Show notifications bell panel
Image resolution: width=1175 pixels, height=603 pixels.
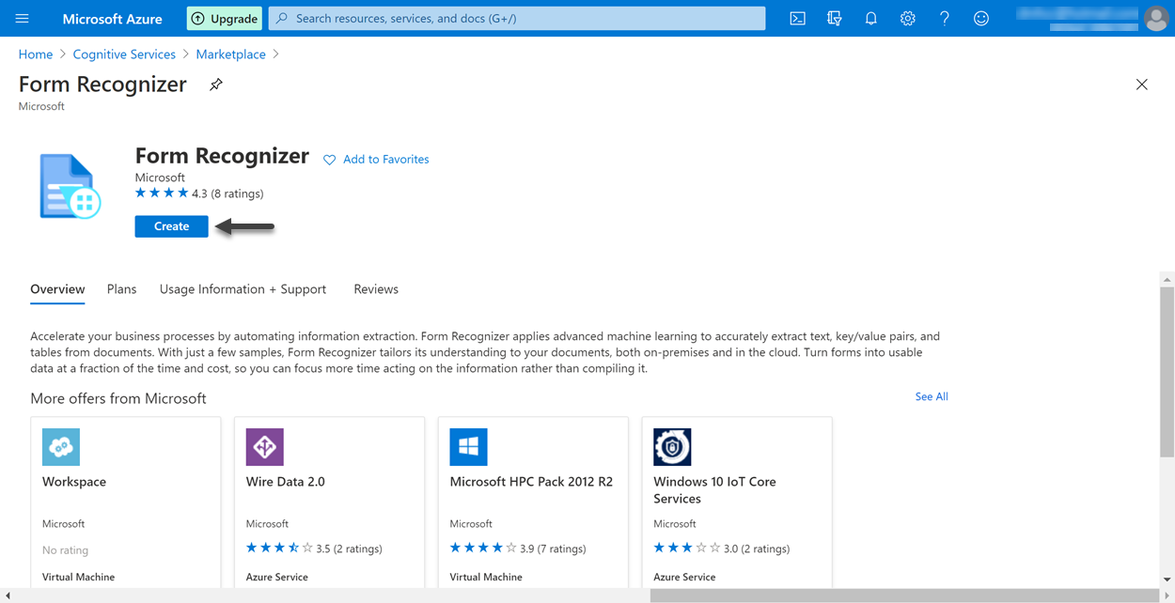click(870, 18)
